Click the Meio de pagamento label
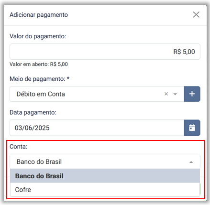The width and height of the screenshot is (210, 205). coord(37,79)
